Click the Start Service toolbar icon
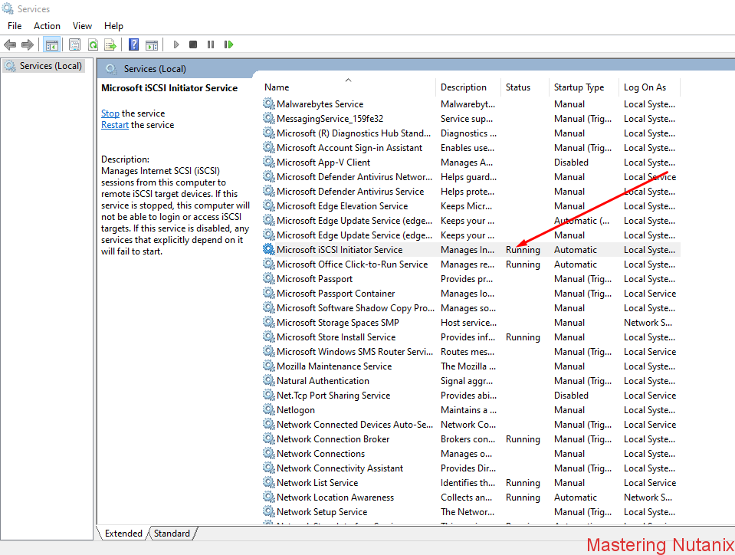The height and width of the screenshot is (555, 735). [x=176, y=44]
